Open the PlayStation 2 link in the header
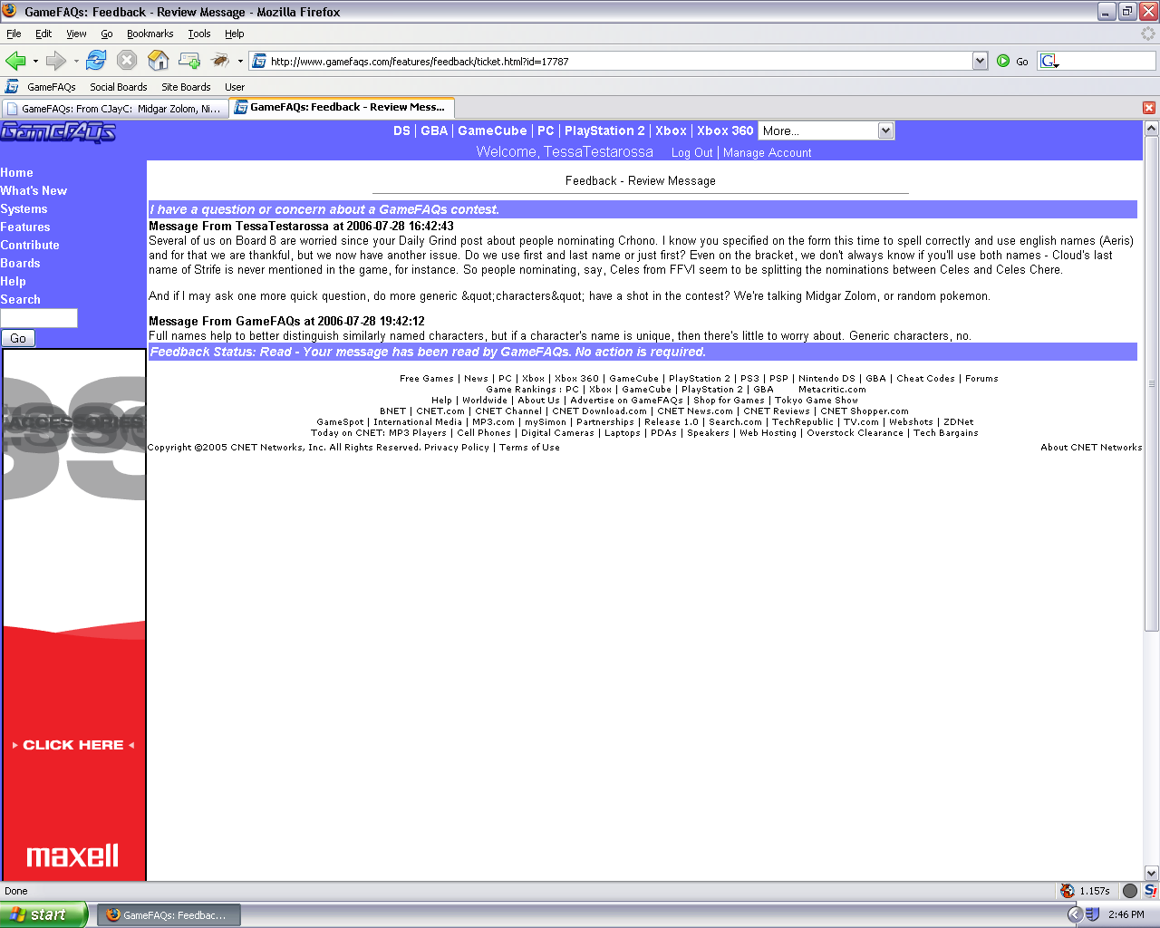1160x928 pixels. pyautogui.click(x=604, y=130)
